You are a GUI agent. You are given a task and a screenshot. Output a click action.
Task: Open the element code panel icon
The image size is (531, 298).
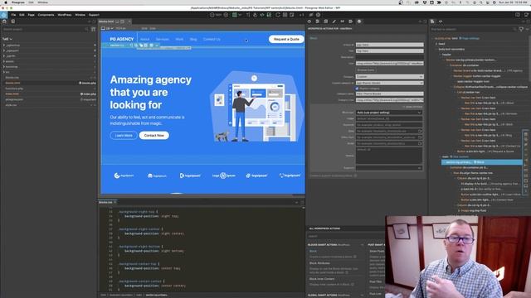point(441,22)
